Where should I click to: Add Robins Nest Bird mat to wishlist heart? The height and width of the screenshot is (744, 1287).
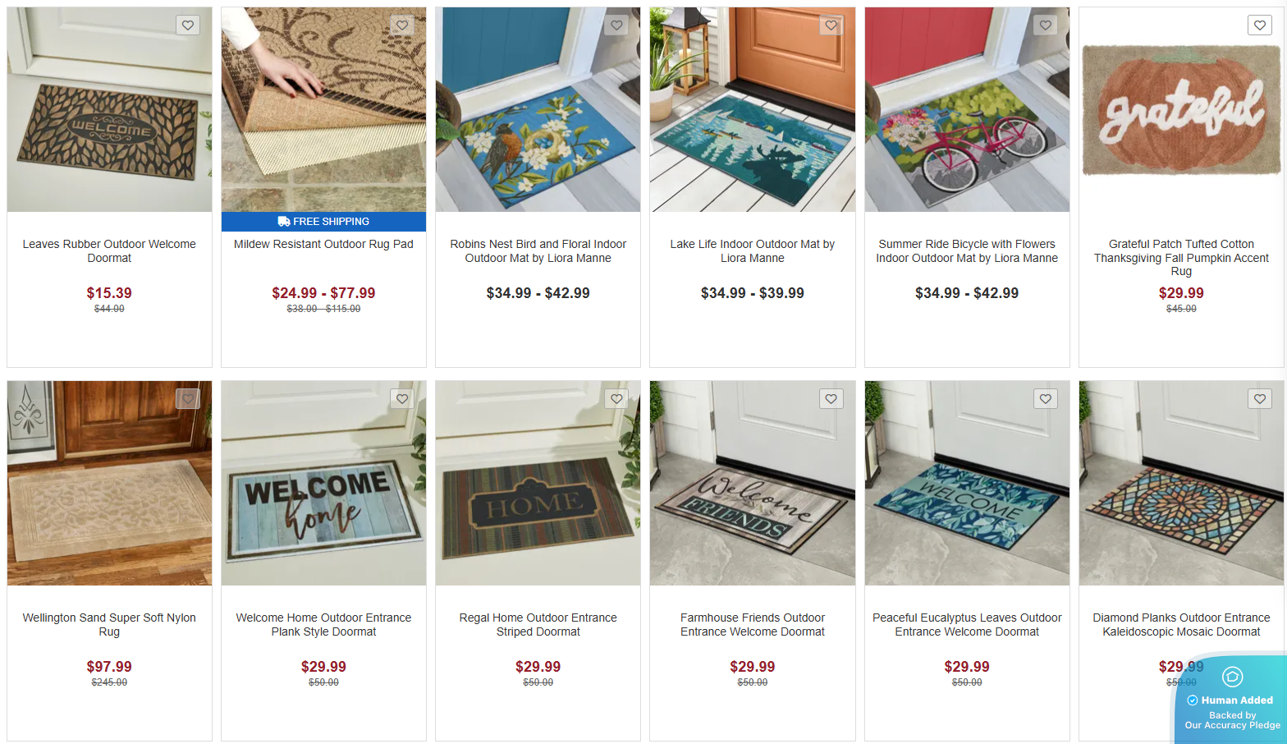point(616,25)
